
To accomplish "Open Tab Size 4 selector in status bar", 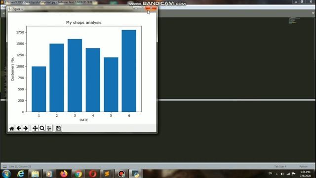I will click(280, 166).
